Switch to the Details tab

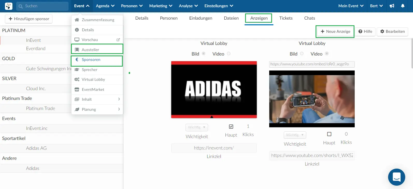click(142, 18)
